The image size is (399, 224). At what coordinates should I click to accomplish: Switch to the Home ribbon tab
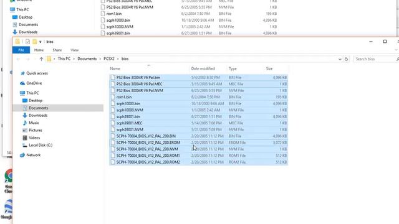pos(39,50)
